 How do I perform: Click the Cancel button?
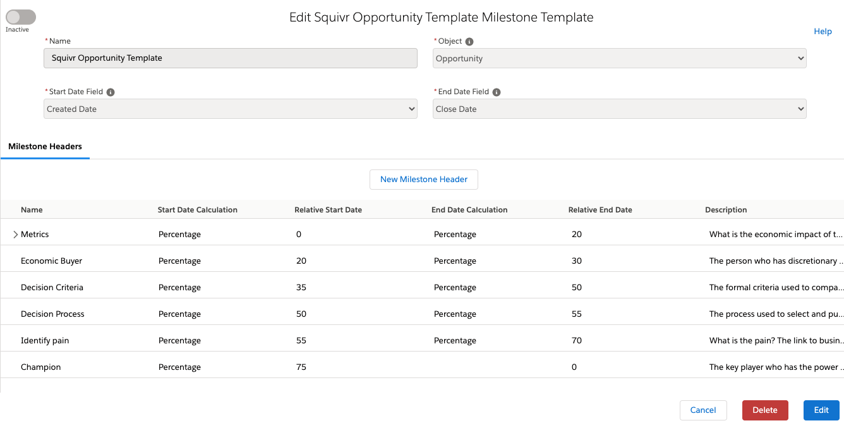[702, 410]
